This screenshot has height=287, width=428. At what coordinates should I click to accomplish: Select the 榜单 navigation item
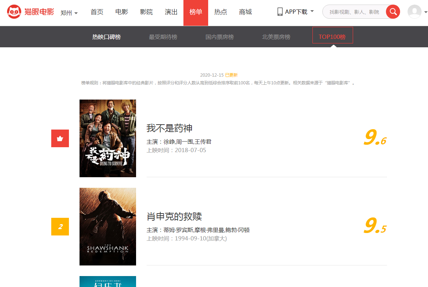pyautogui.click(x=196, y=12)
